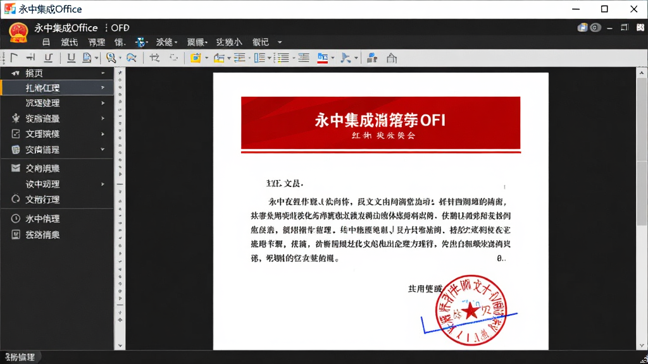648x364 pixels.
Task: Click the indent paragraph icon in toolbar
Action: coord(304,58)
